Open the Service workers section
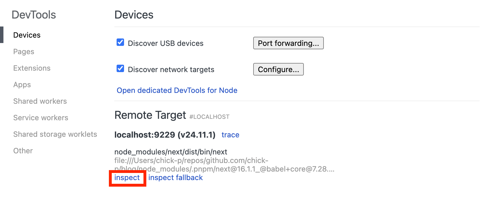This screenshot has width=491, height=208. [x=41, y=118]
